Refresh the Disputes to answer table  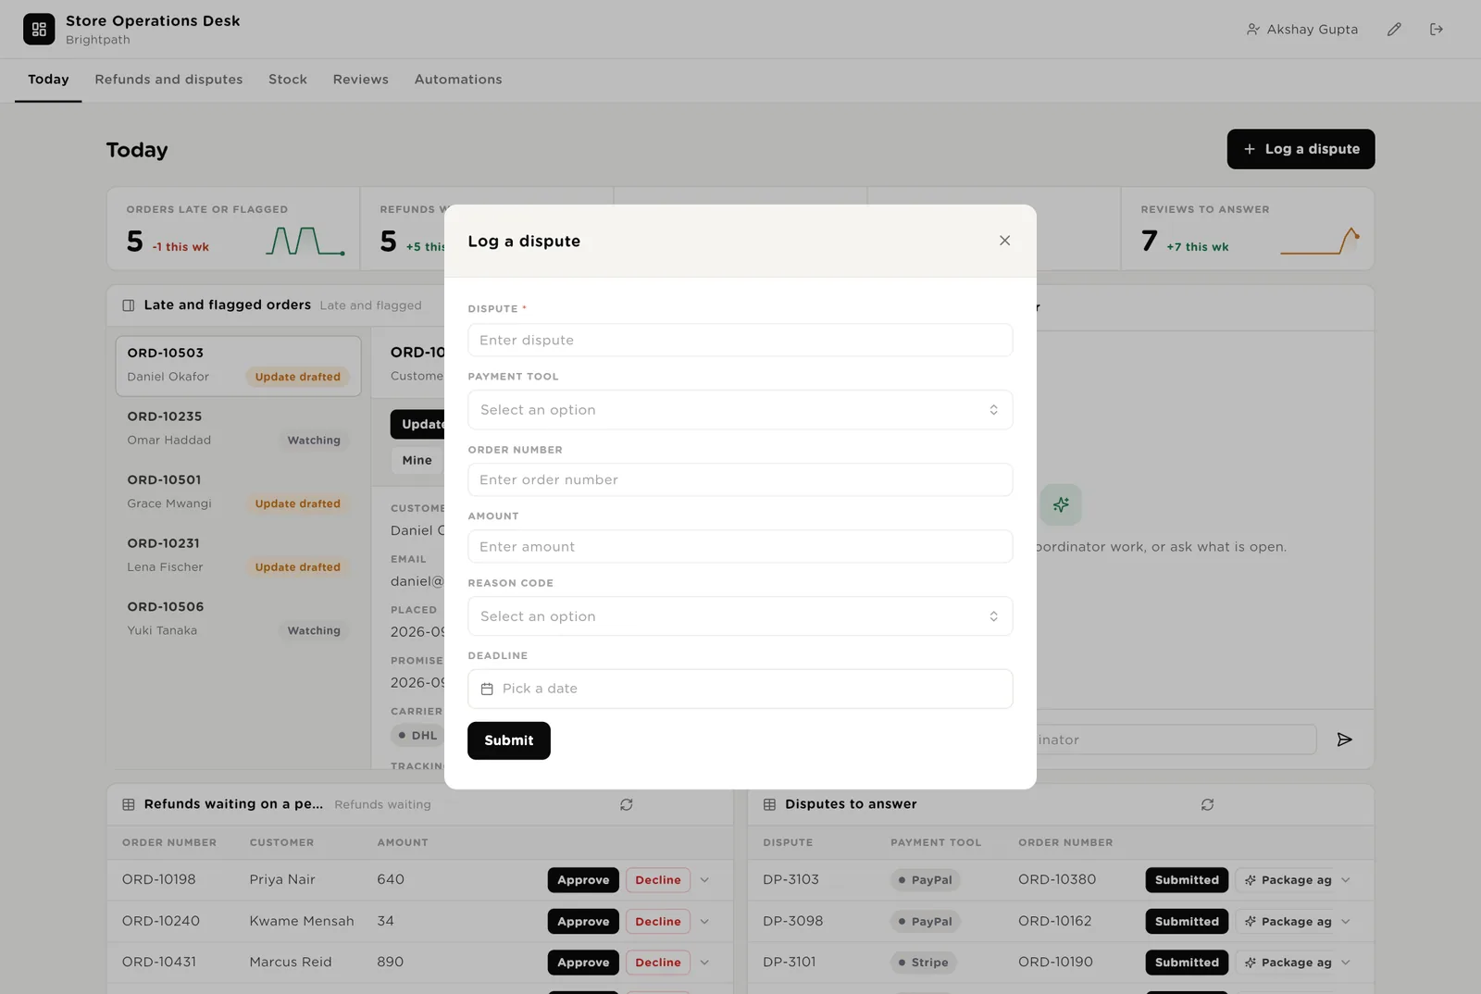(x=1207, y=804)
